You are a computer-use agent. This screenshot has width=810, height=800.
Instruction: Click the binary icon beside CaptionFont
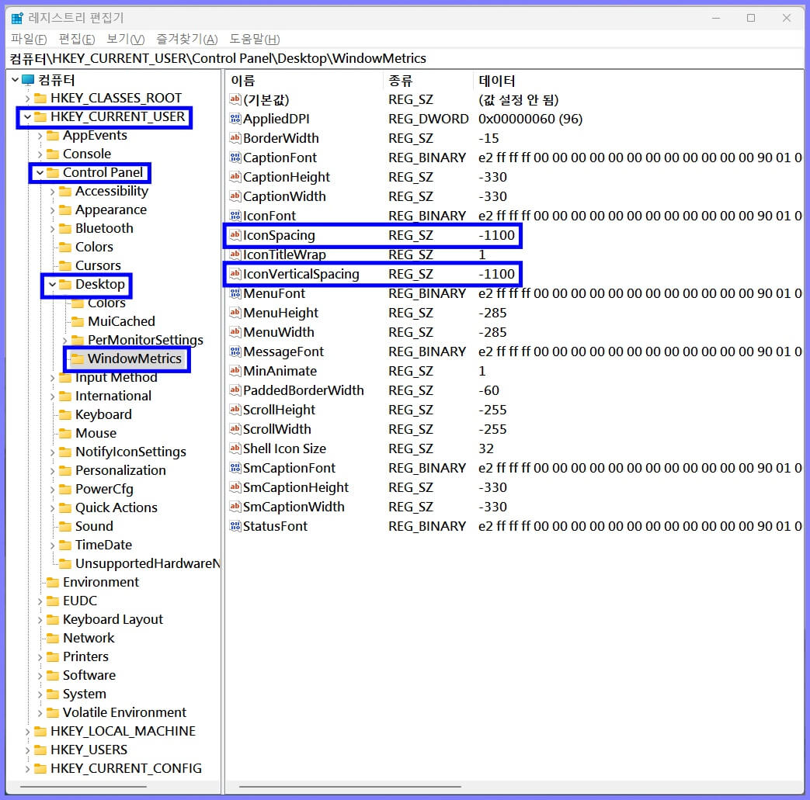pyautogui.click(x=235, y=158)
